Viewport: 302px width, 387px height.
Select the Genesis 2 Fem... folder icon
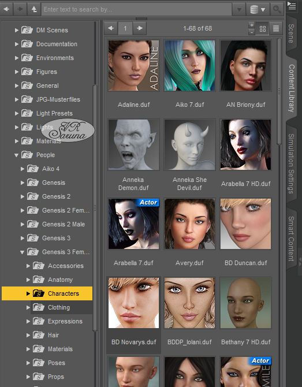(x=32, y=210)
